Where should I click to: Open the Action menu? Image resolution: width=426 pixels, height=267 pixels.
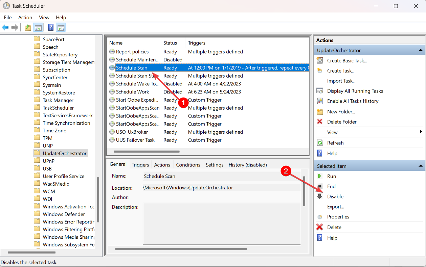point(25,18)
